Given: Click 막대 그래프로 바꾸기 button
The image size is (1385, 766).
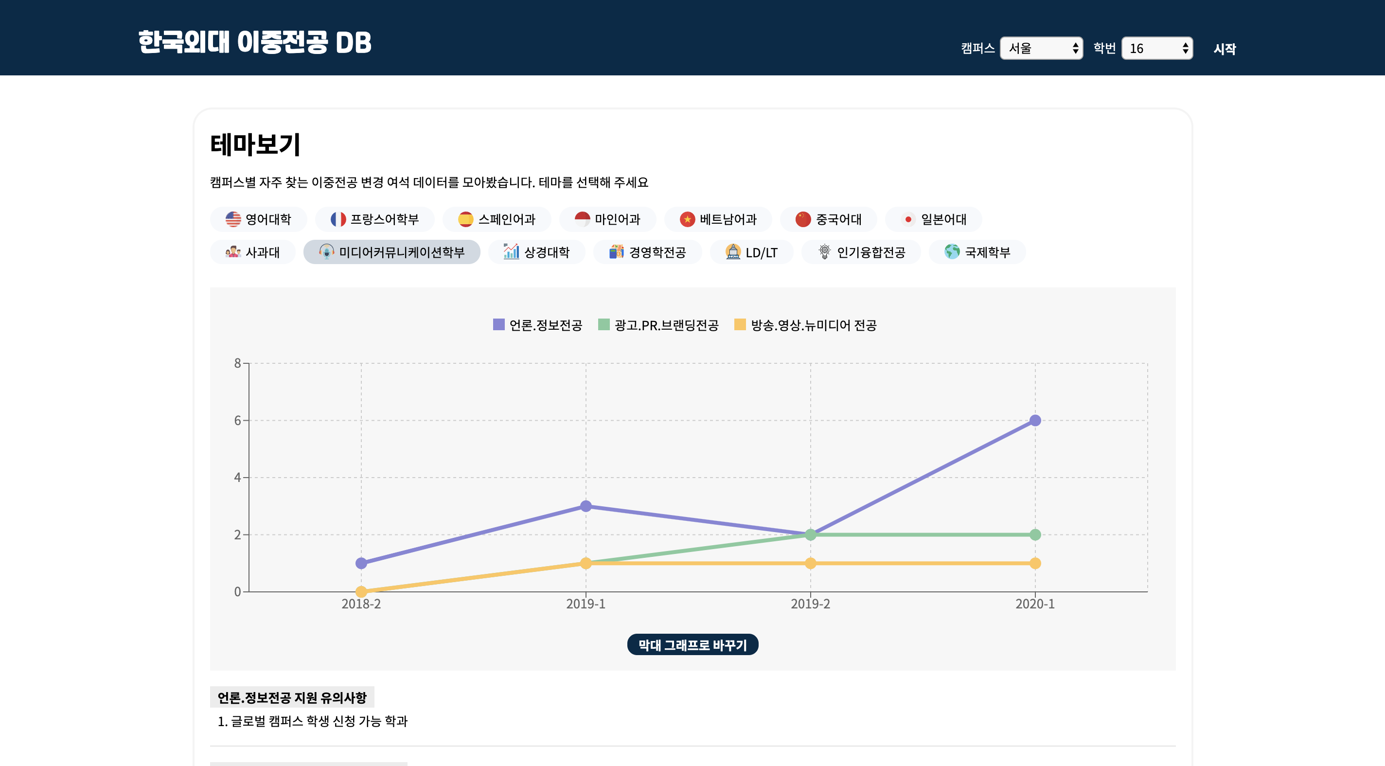Looking at the screenshot, I should (692, 644).
